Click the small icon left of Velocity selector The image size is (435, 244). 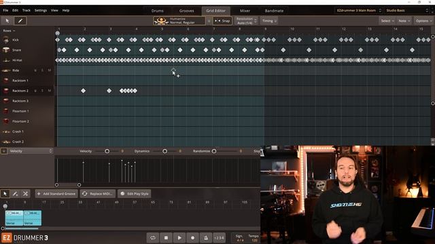[3, 151]
